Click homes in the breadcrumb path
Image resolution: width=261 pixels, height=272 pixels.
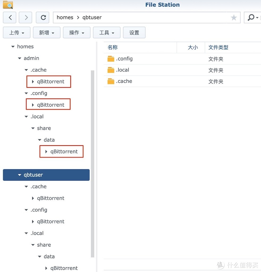(65, 17)
